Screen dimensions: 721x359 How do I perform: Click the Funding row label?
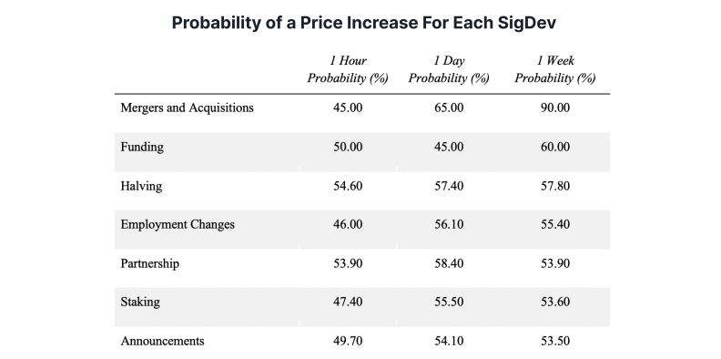142,148
